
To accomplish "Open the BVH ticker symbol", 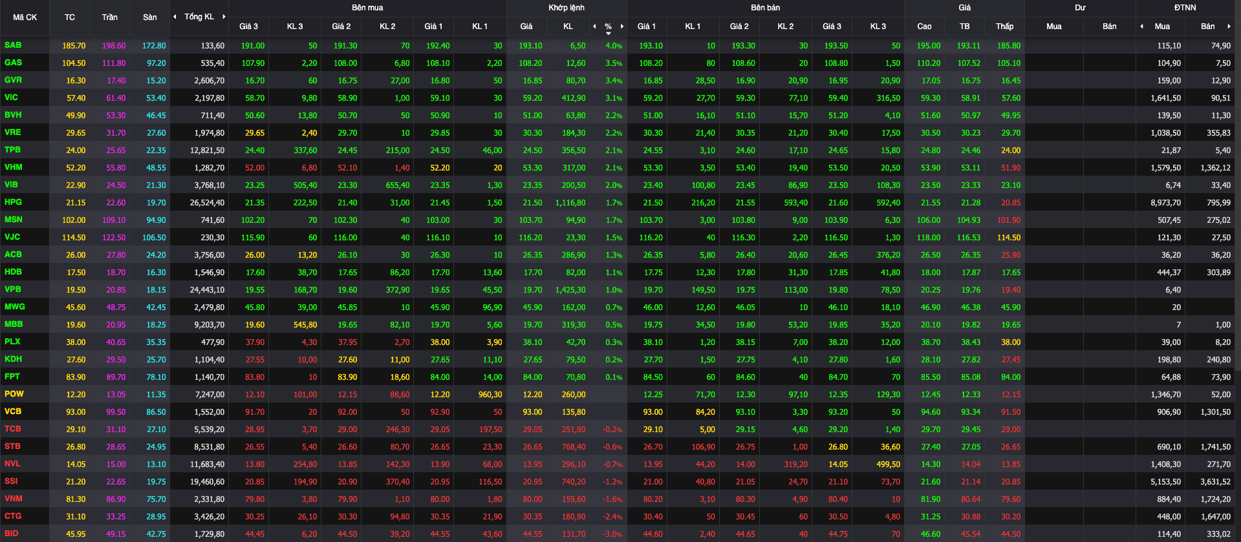I will pos(13,115).
